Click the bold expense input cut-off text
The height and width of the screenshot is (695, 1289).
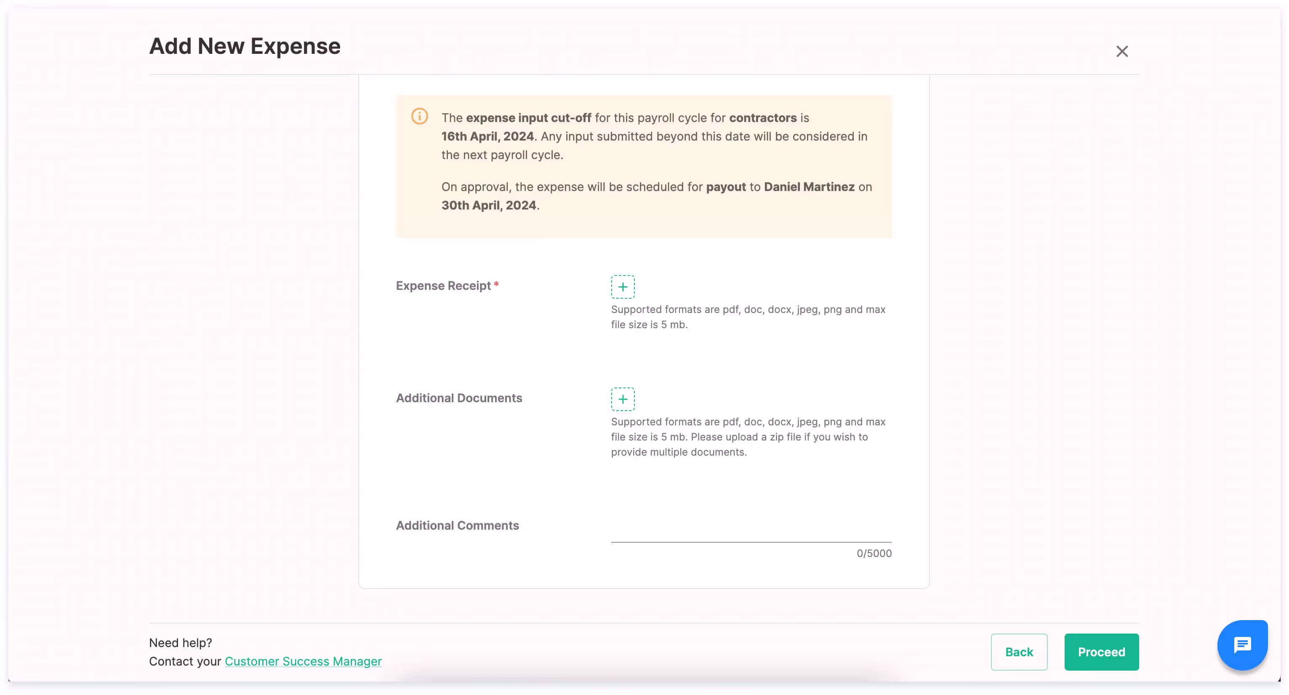point(528,118)
